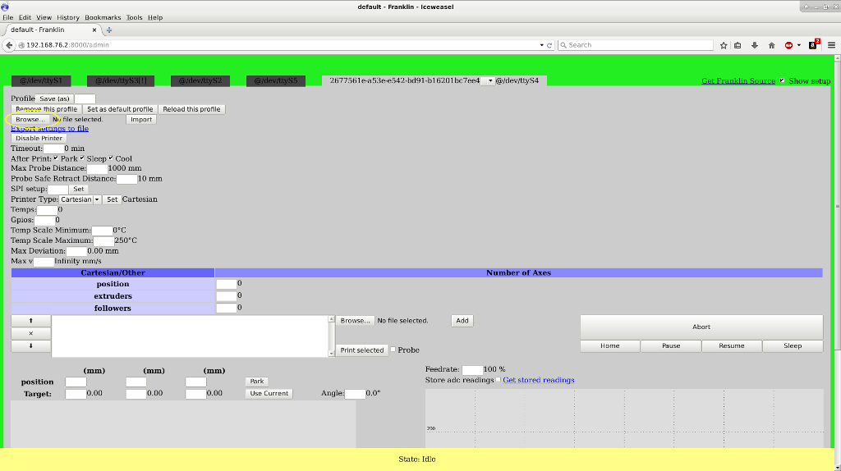Open the Bookmarks menu
The width and height of the screenshot is (841, 471).
click(x=102, y=17)
